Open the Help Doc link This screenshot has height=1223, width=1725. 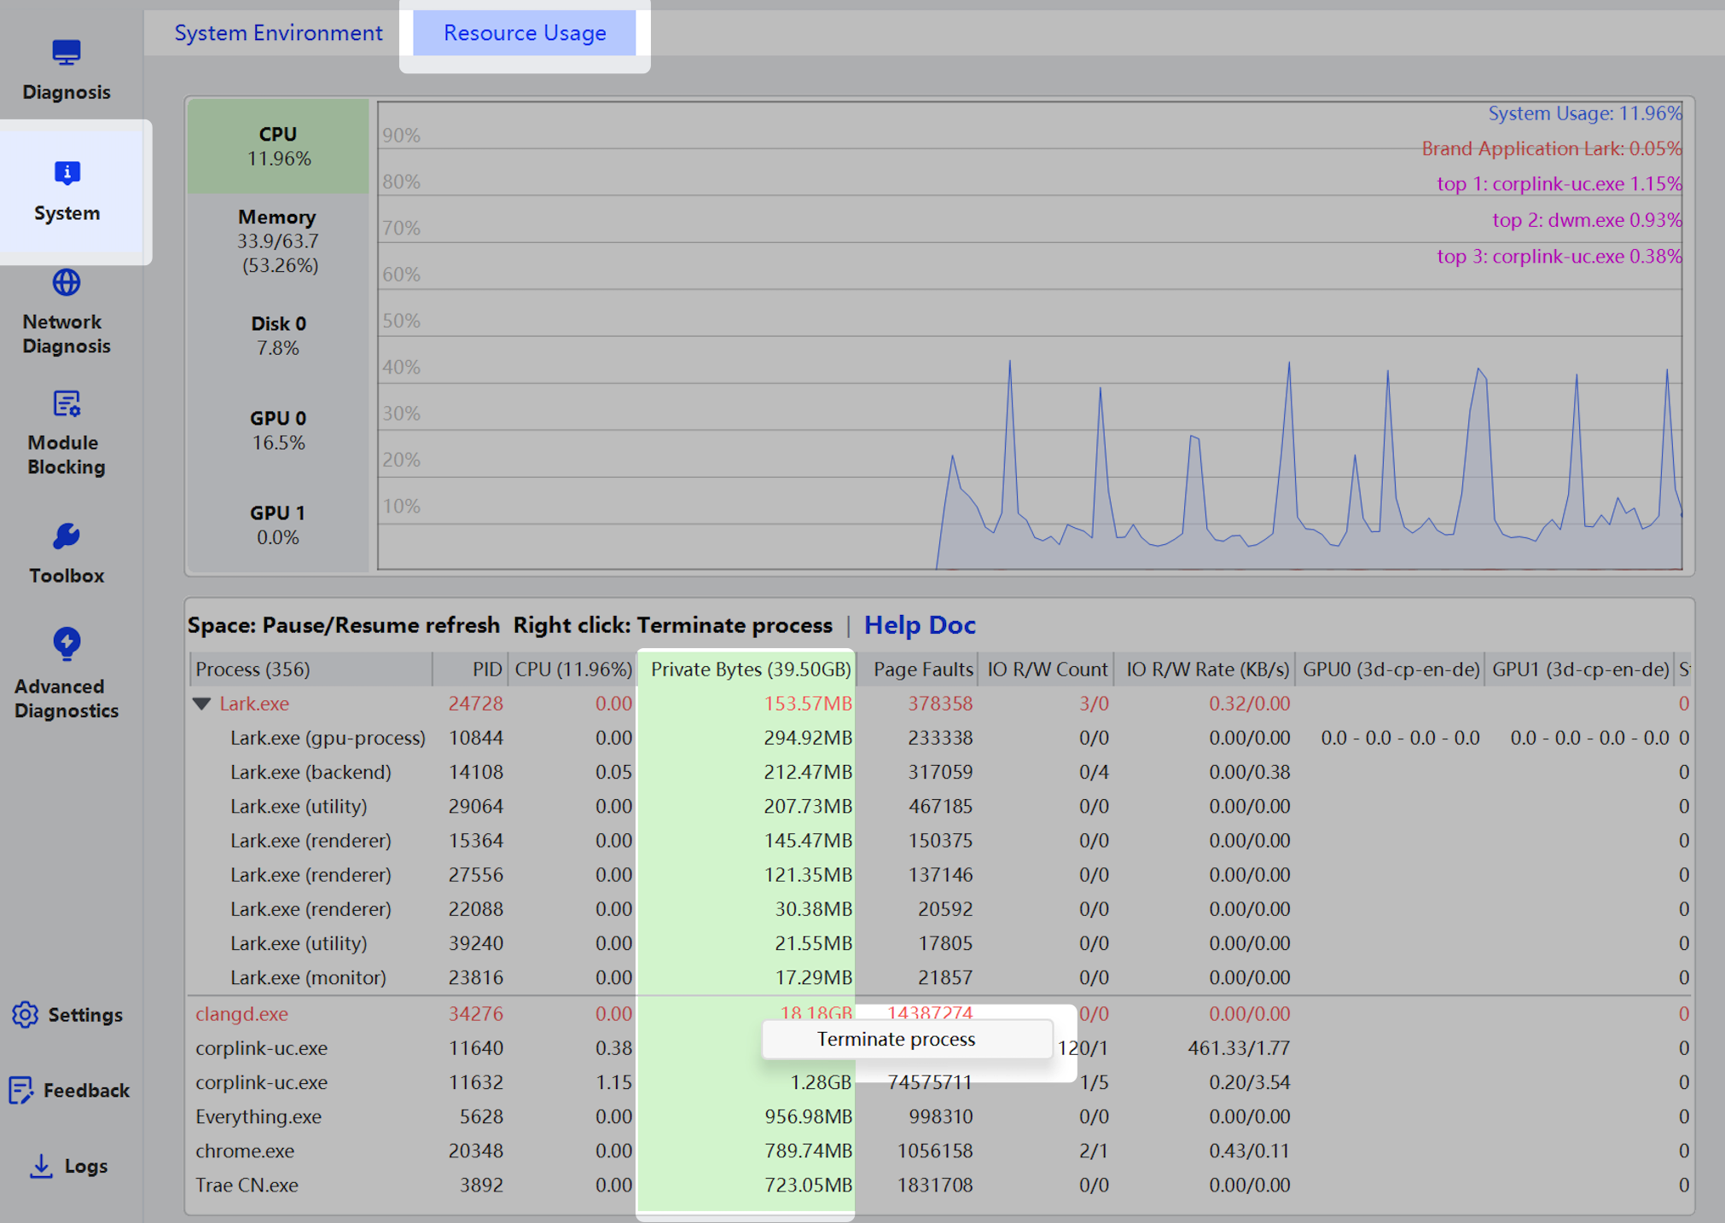(920, 625)
